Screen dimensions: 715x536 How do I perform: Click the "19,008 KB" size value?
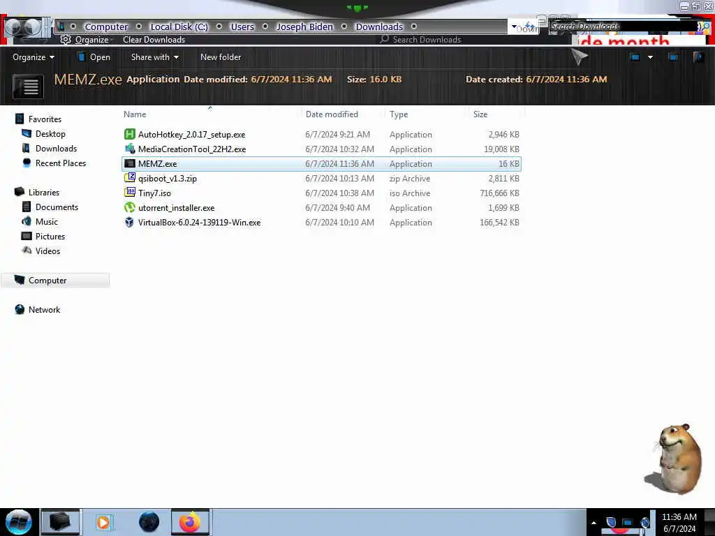click(x=501, y=149)
